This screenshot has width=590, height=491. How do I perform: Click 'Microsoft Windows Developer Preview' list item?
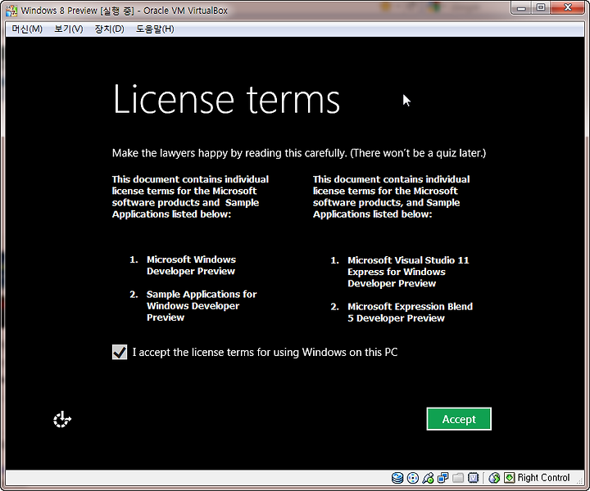[191, 265]
